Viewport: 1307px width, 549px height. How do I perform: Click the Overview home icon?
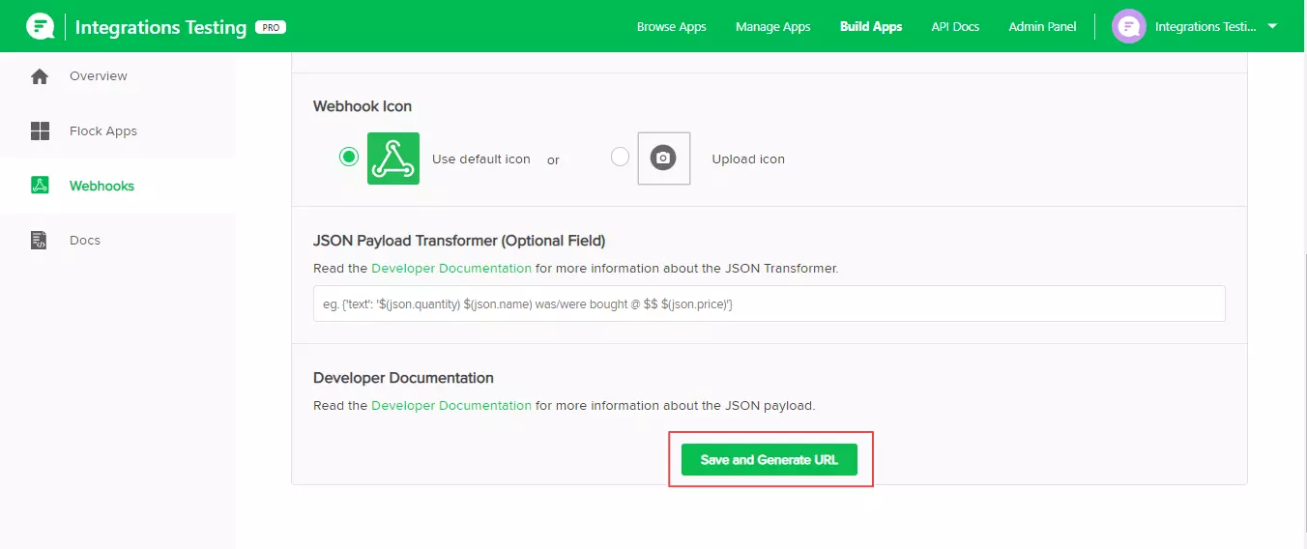(40, 76)
